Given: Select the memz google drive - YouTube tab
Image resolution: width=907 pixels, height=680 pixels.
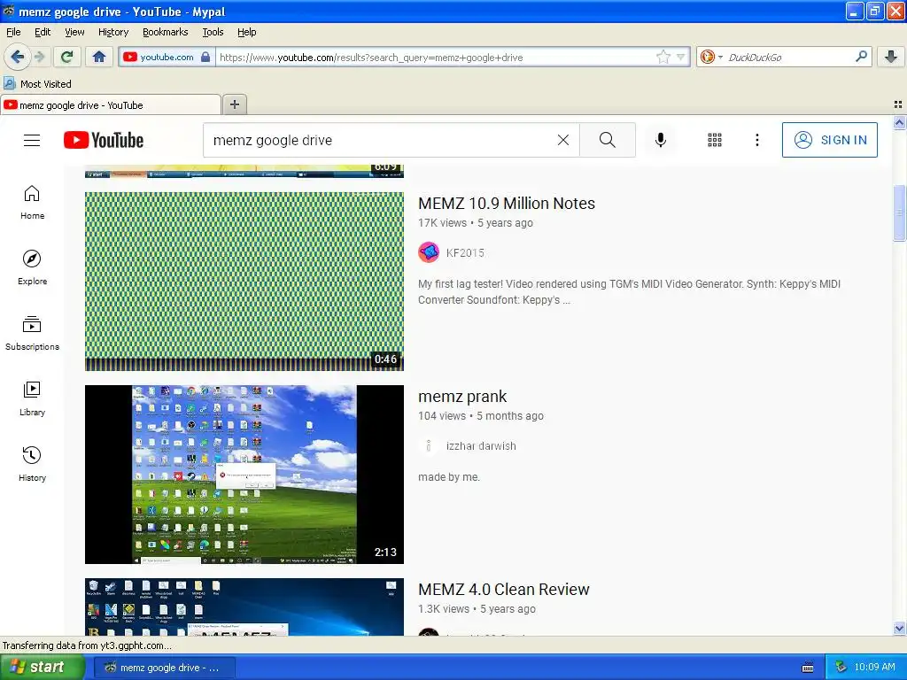Looking at the screenshot, I should tap(110, 104).
